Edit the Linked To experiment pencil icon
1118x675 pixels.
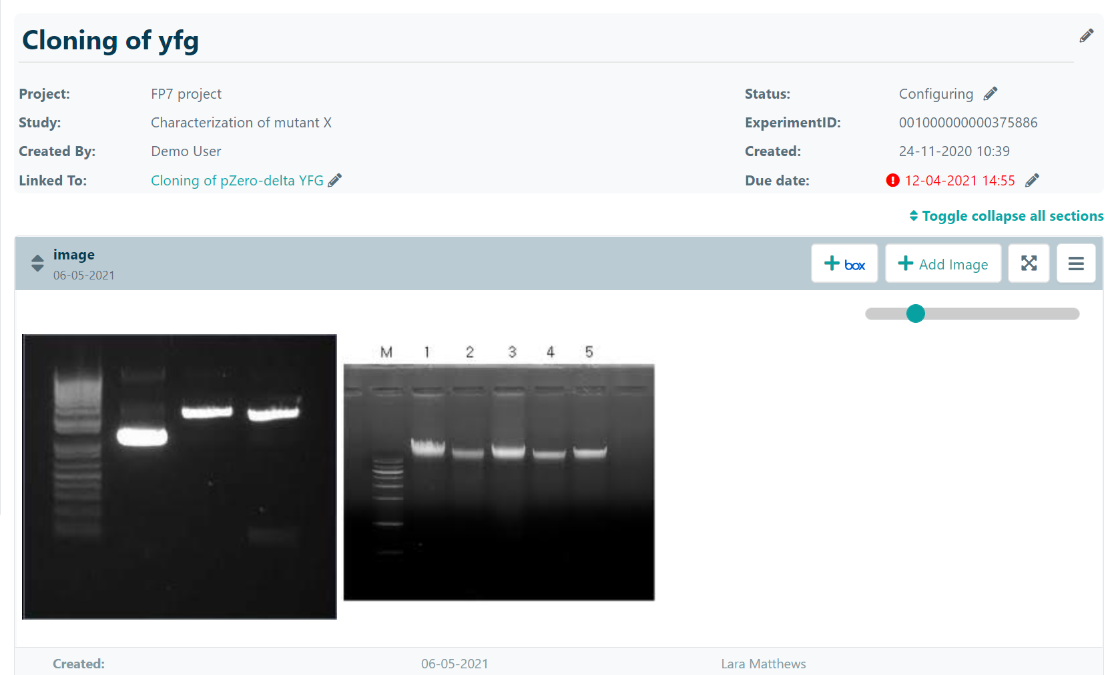[x=334, y=180]
